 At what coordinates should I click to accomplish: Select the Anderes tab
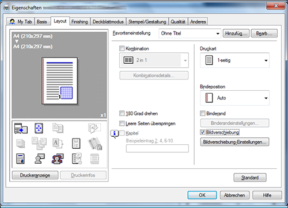pyautogui.click(x=198, y=22)
